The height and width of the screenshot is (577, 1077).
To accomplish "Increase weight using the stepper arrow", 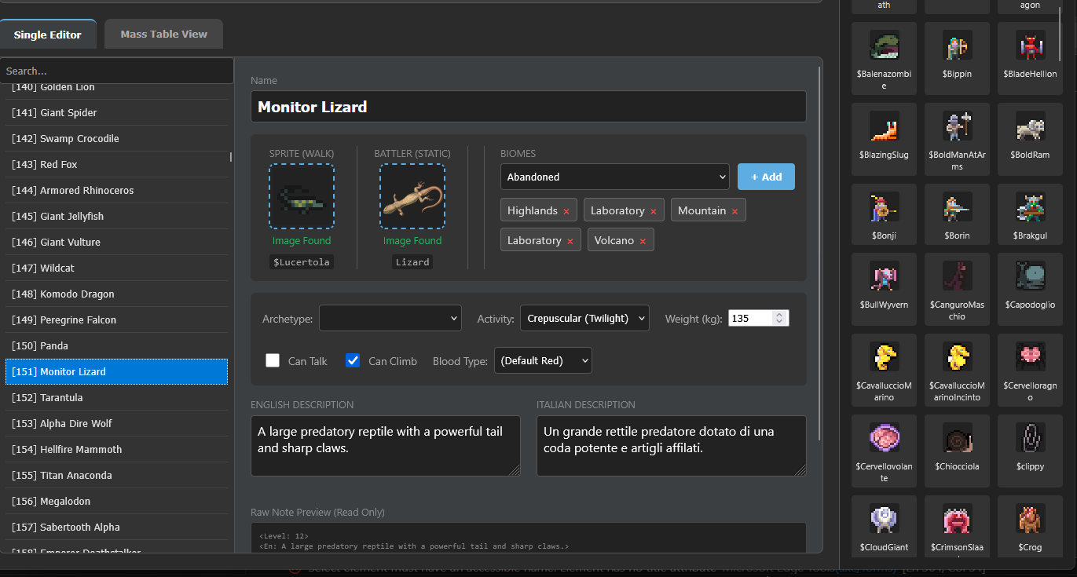I will [x=779, y=315].
